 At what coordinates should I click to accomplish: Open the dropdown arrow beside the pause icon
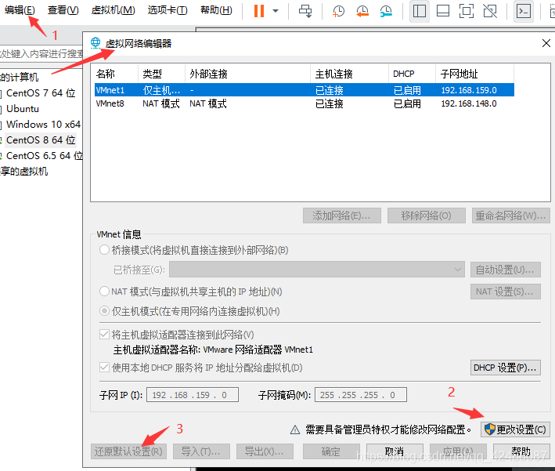coord(276,11)
